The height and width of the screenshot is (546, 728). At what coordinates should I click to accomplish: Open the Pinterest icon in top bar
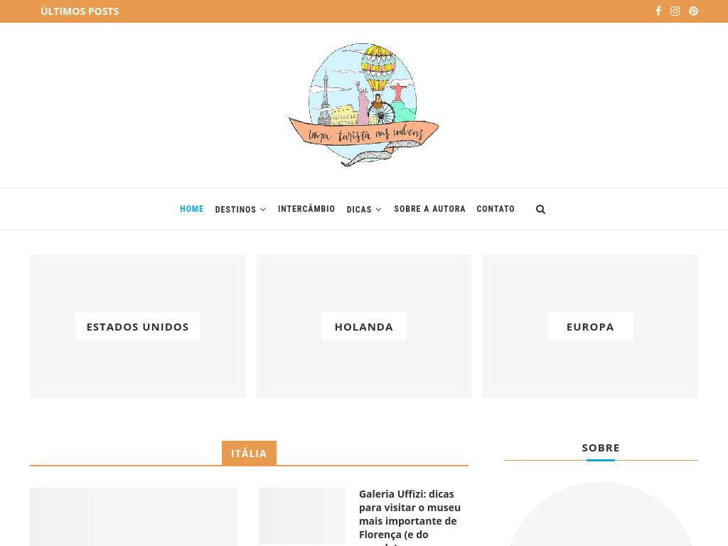coord(693,11)
